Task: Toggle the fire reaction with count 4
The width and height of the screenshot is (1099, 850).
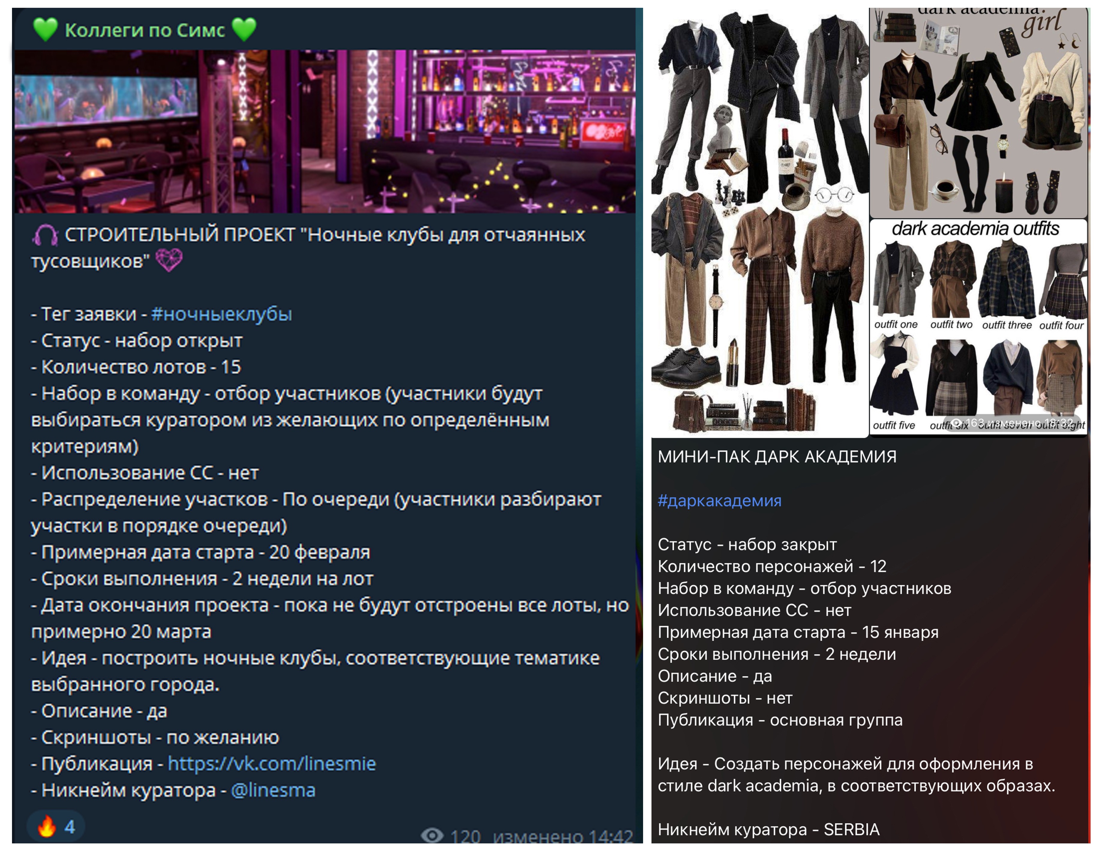Action: click(56, 826)
